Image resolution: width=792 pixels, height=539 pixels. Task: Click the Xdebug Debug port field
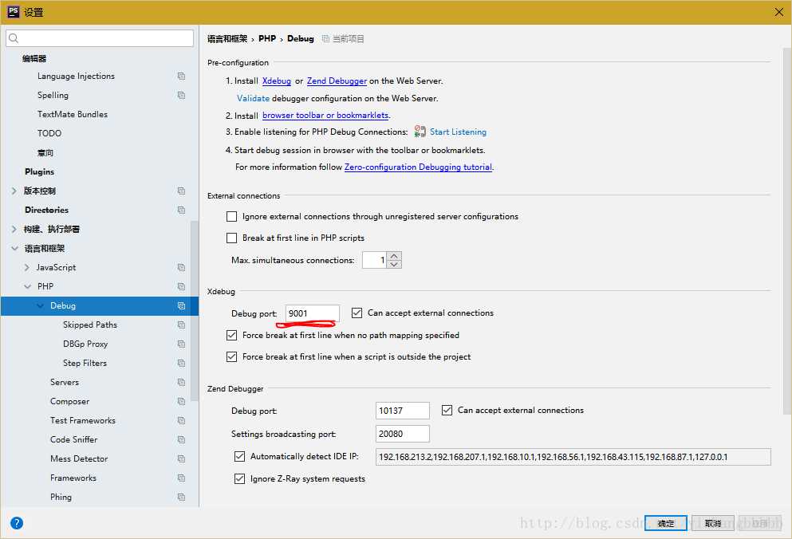point(312,313)
